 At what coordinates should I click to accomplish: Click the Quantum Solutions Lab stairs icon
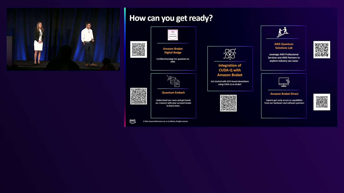282,32
